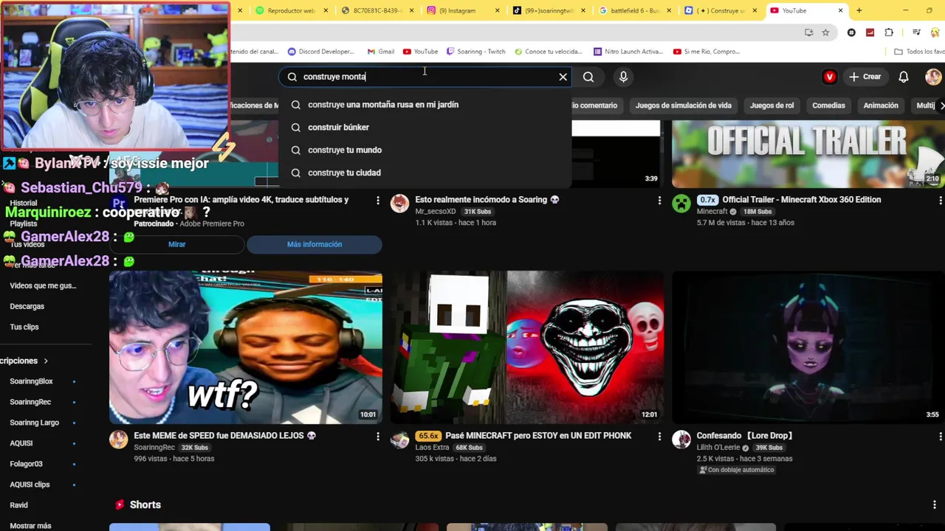Expand Mostrar más in subscriptions
The image size is (945, 531).
(x=30, y=526)
